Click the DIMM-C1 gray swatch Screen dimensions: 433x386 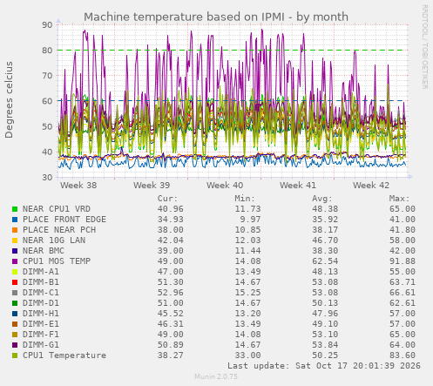click(15, 293)
